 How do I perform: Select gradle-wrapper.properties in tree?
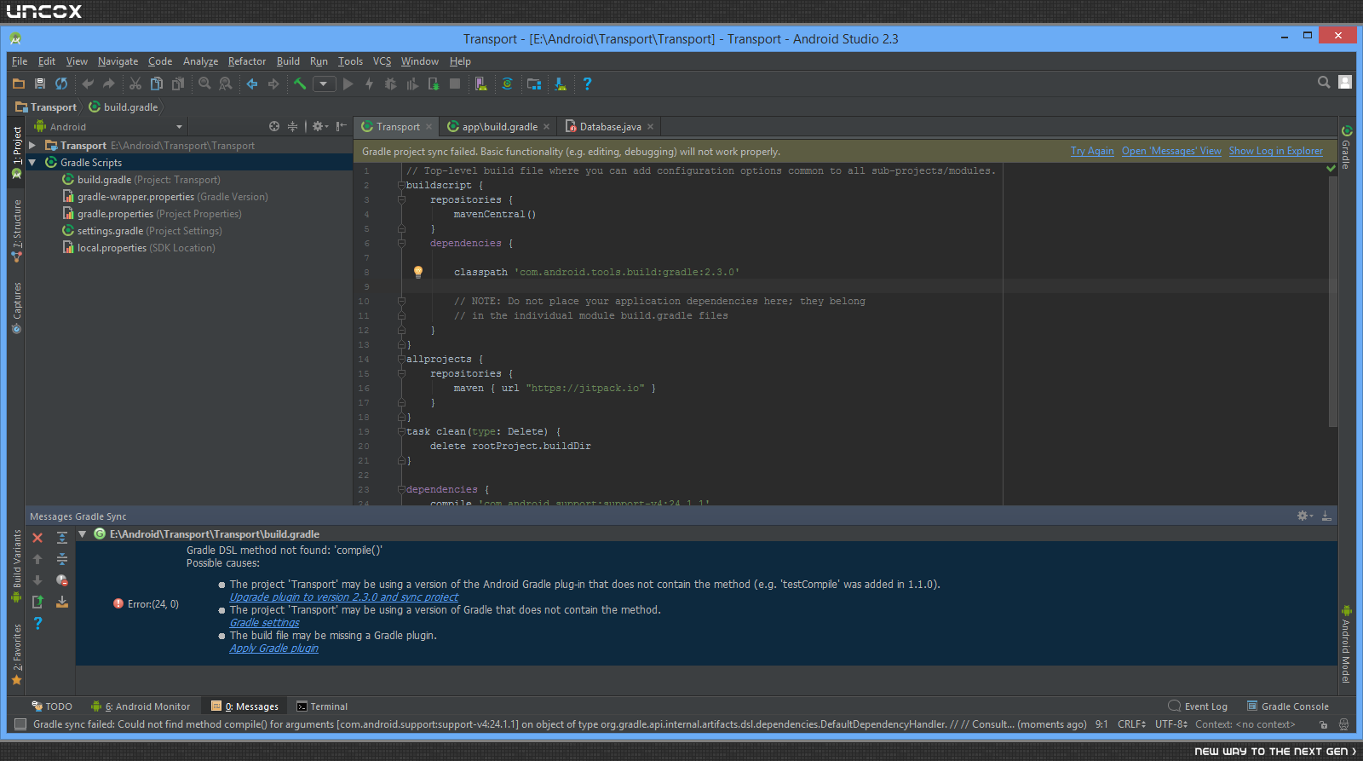click(x=165, y=197)
